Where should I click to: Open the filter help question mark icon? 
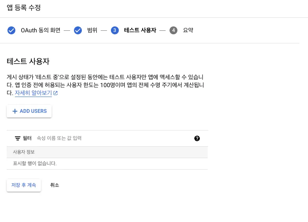pyautogui.click(x=197, y=138)
